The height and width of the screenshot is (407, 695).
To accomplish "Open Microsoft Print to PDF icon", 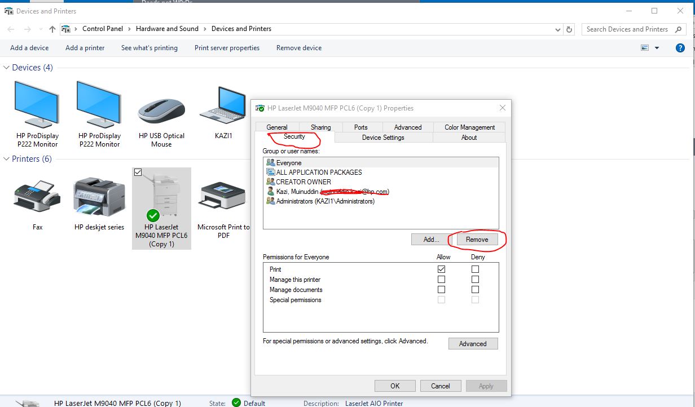I will tap(222, 194).
